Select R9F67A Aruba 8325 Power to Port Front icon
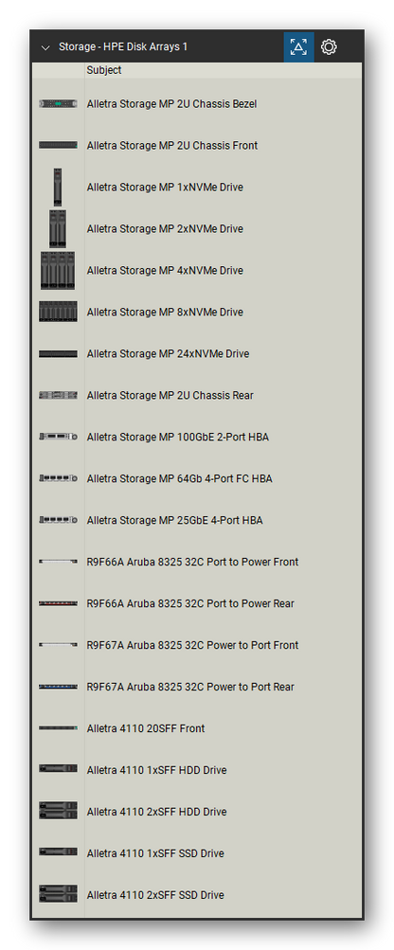 (58, 645)
